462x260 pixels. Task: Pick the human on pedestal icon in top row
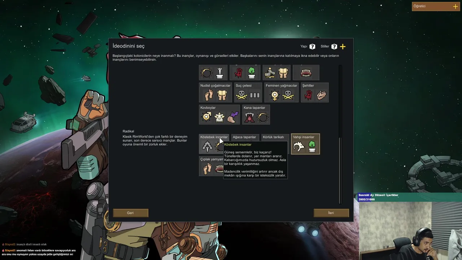(219, 73)
